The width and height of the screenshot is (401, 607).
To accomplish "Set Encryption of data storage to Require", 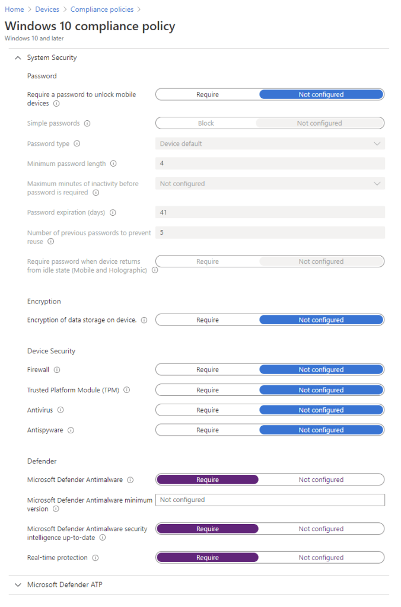I will tap(208, 320).
